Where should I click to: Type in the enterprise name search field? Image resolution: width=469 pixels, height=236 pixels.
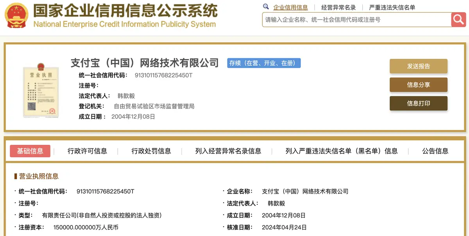pos(356,20)
